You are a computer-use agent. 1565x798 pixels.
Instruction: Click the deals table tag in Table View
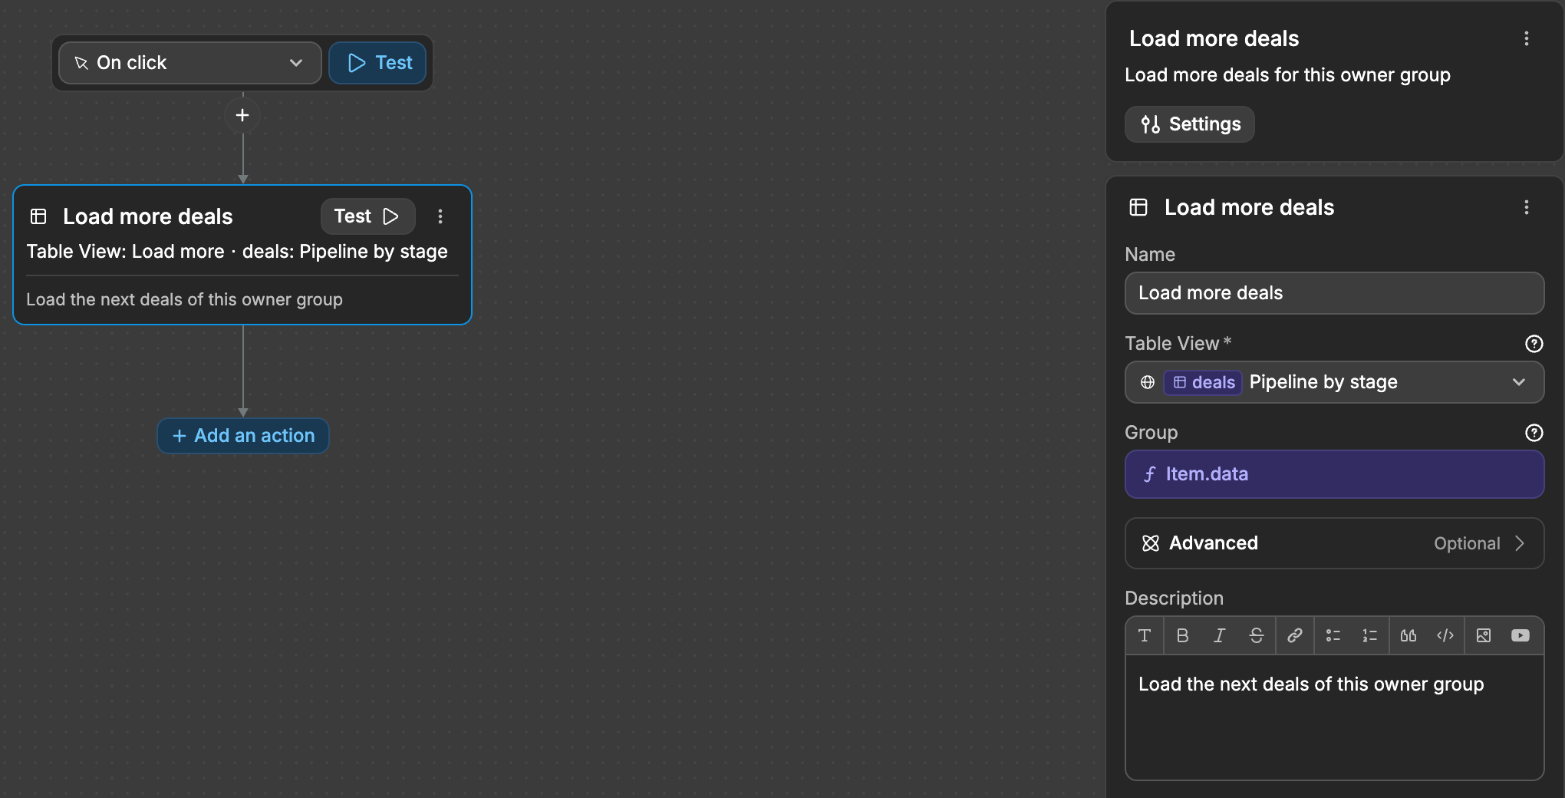click(1203, 382)
